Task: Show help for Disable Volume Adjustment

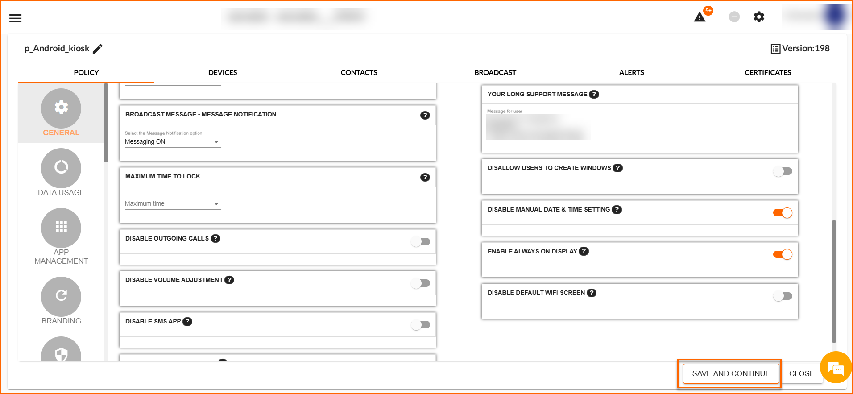Action: [229, 280]
